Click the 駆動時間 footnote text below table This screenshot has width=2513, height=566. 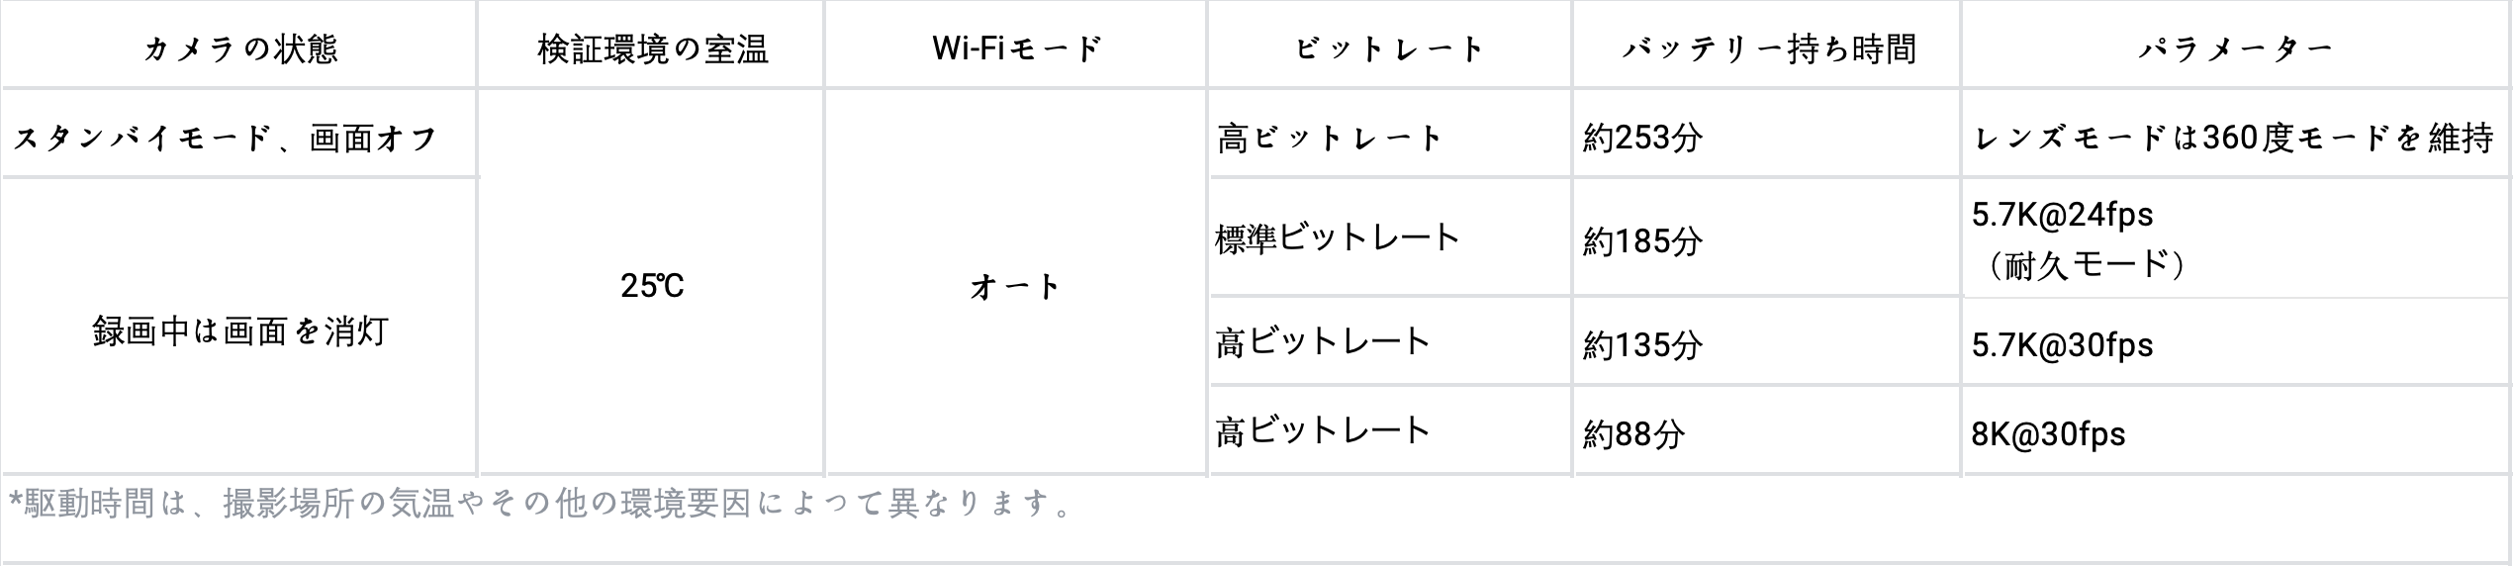click(540, 504)
